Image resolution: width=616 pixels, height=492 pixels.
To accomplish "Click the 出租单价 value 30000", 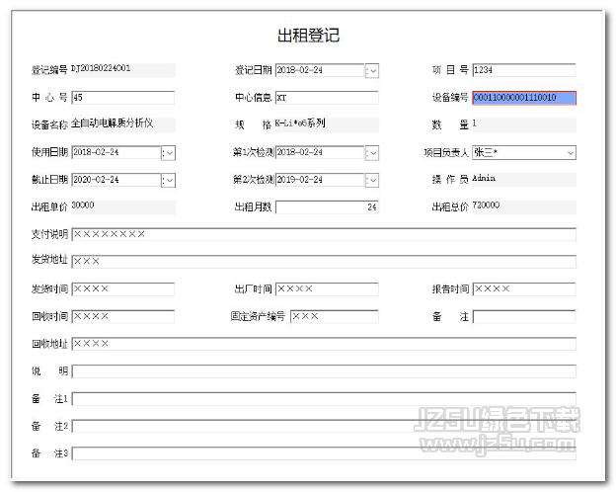I will [x=83, y=205].
